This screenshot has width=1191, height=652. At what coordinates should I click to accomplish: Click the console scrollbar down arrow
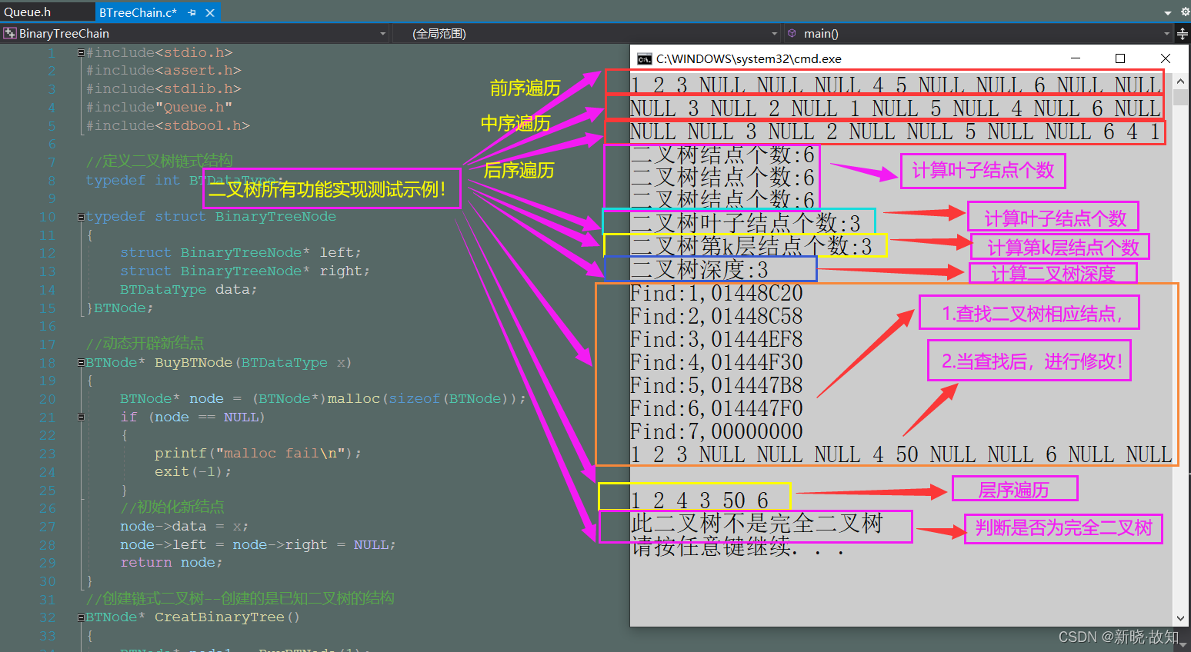click(x=1181, y=618)
